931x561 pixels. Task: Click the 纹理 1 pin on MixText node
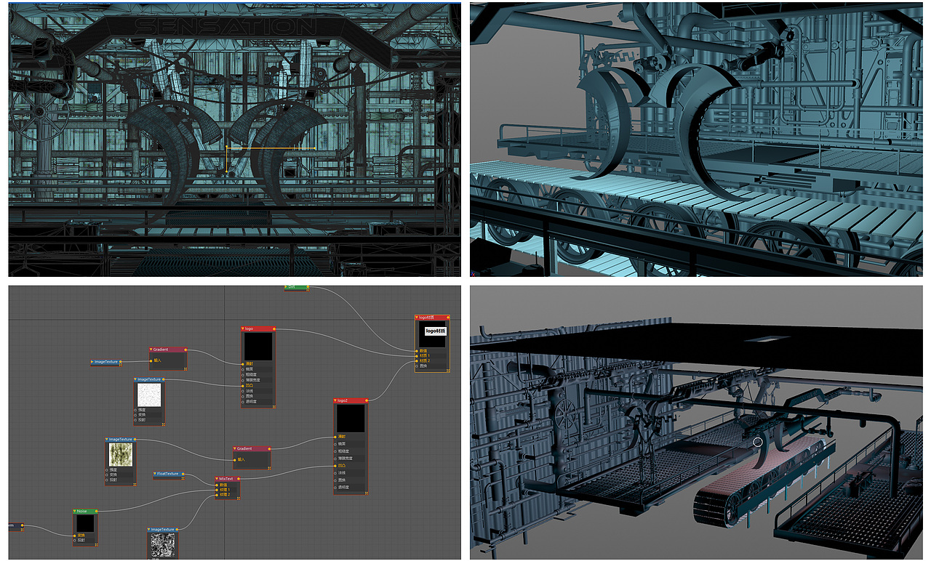[x=217, y=490]
